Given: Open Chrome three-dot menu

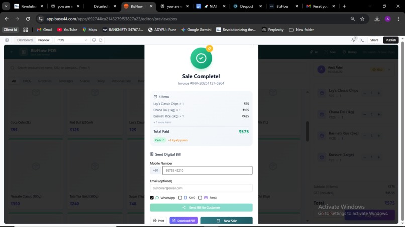Looking at the screenshot, I should [x=398, y=19].
